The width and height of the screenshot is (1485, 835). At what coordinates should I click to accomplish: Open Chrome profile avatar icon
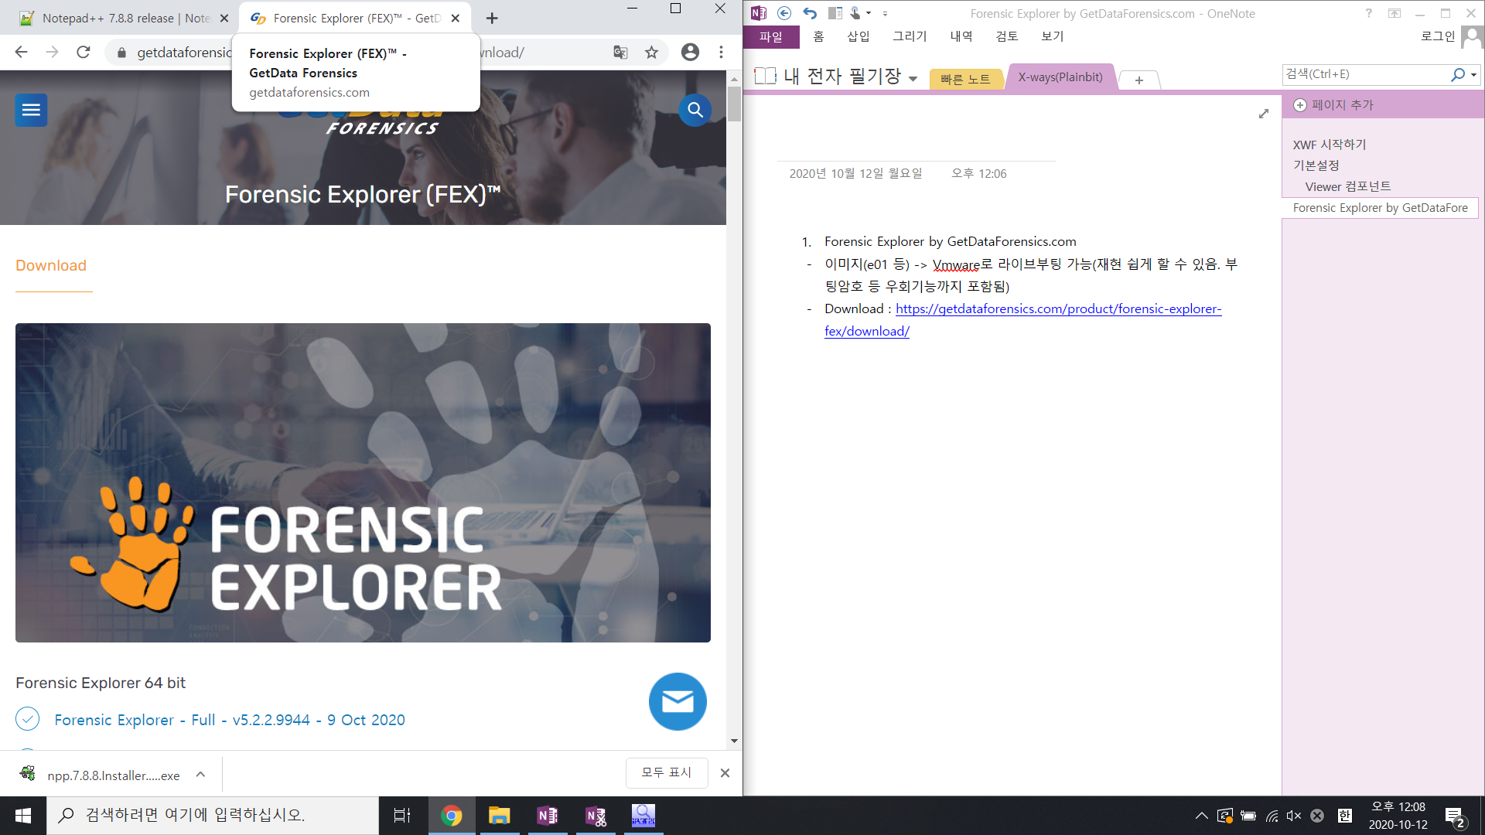[690, 53]
